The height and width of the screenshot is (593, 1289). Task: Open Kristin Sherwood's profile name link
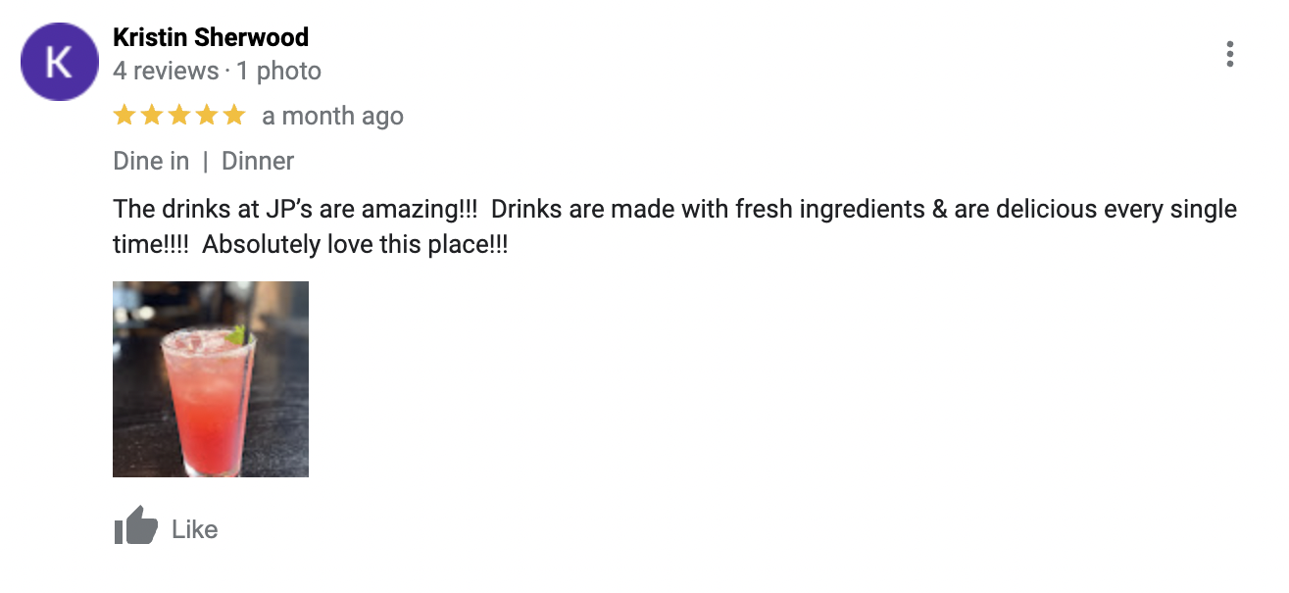click(x=211, y=37)
